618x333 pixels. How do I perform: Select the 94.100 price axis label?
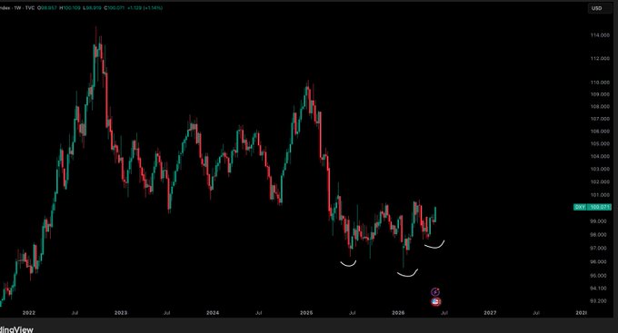point(598,289)
